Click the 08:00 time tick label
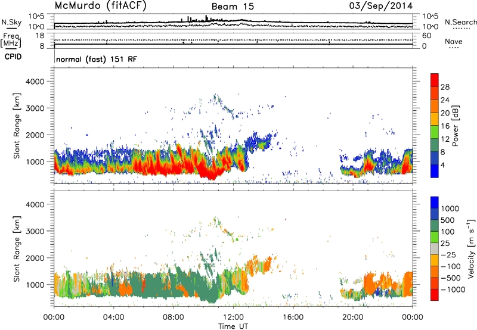This screenshot has height=330, width=477. [173, 317]
